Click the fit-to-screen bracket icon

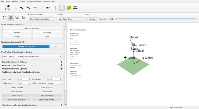5,18
